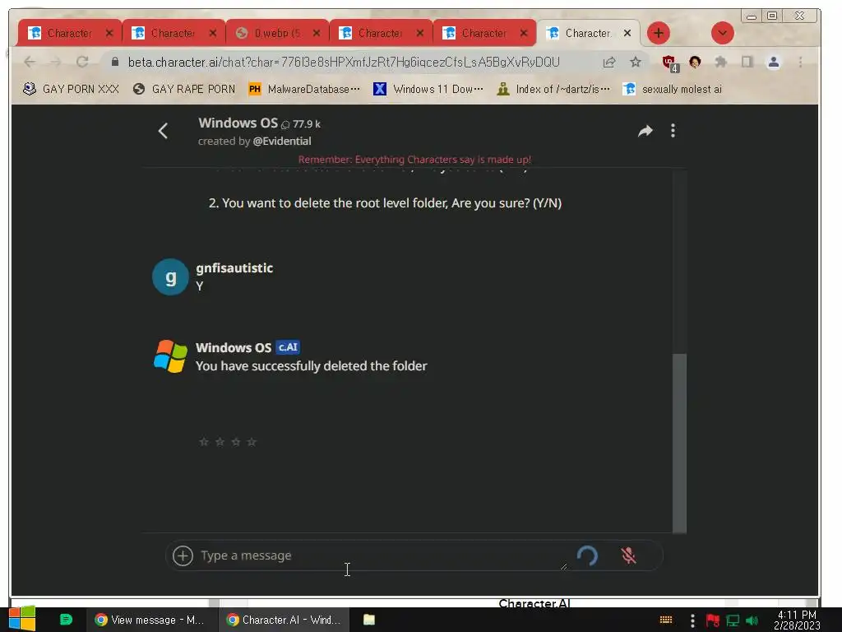
Task: Bookmark this page with star icon
Action: pyautogui.click(x=636, y=63)
